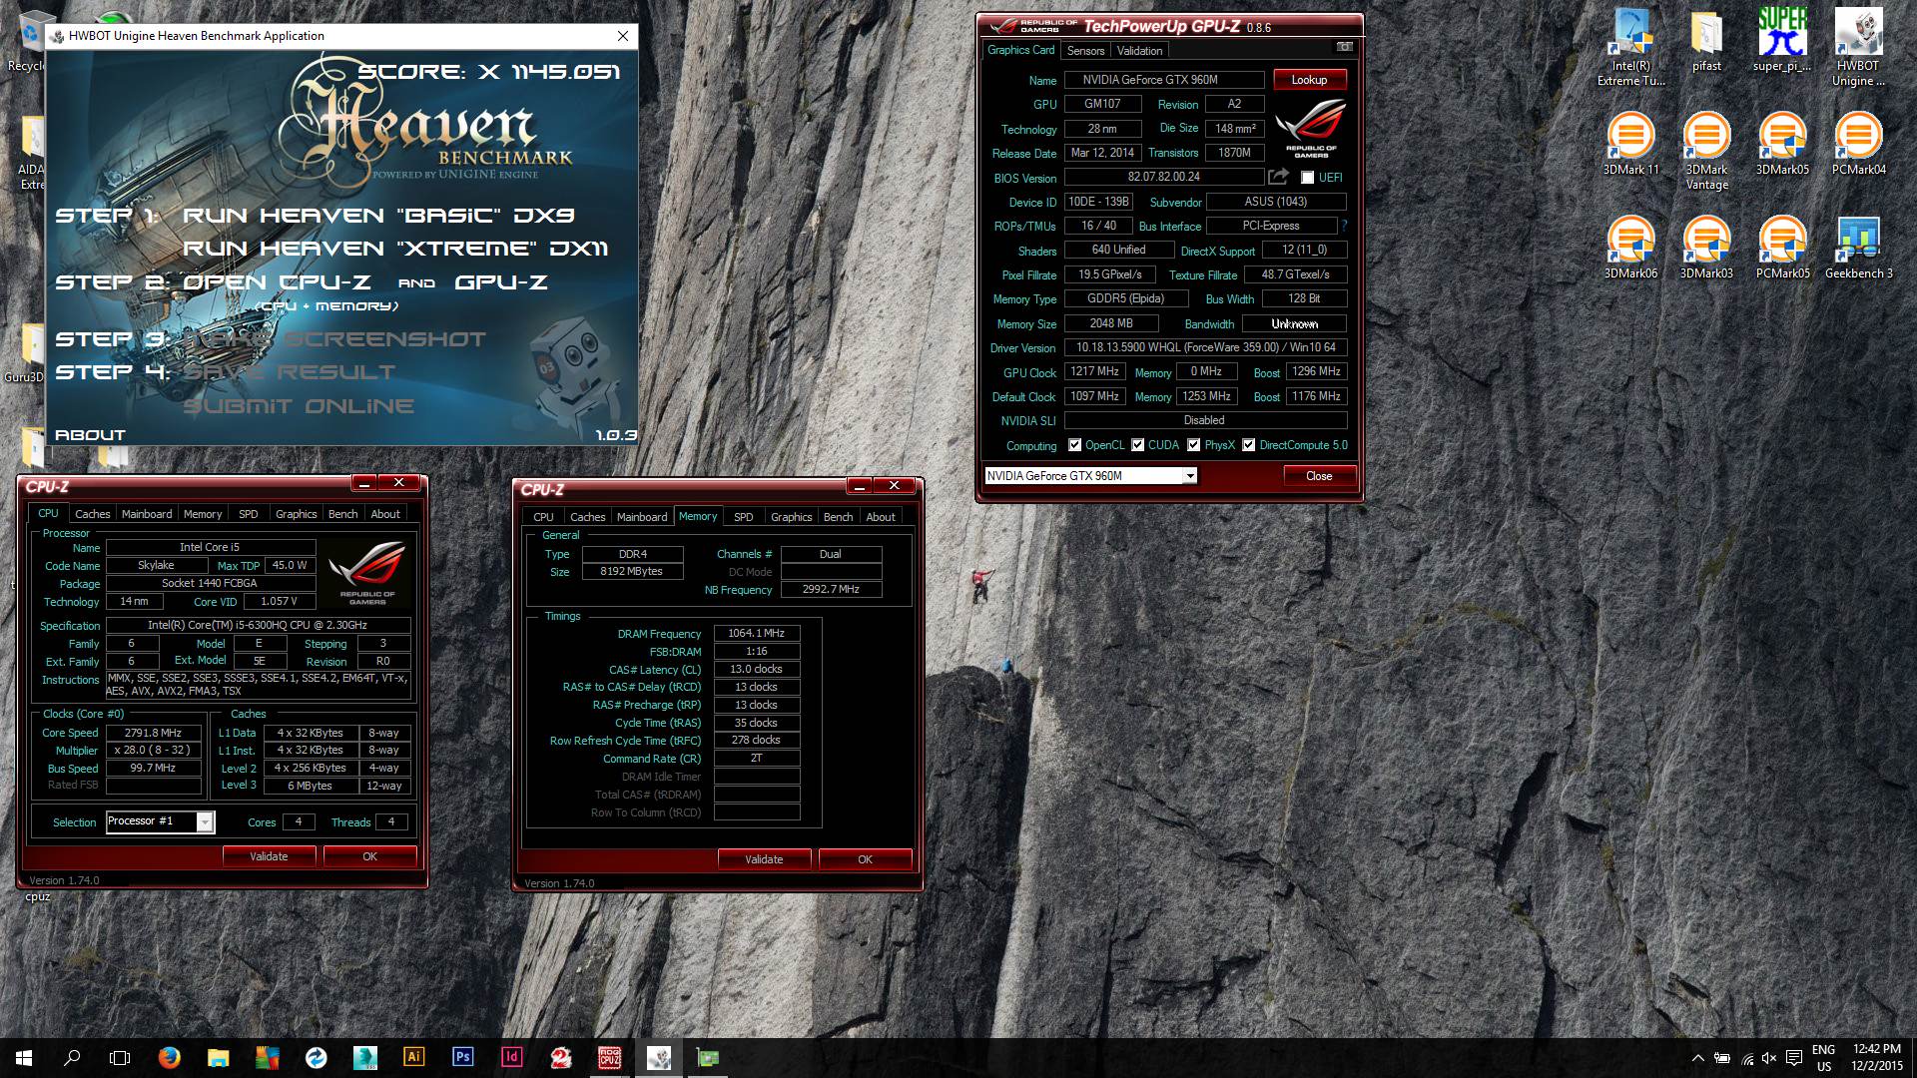Image resolution: width=1917 pixels, height=1078 pixels.
Task: Open the 3DMark Vantage desktop shortcut
Action: point(1706,152)
